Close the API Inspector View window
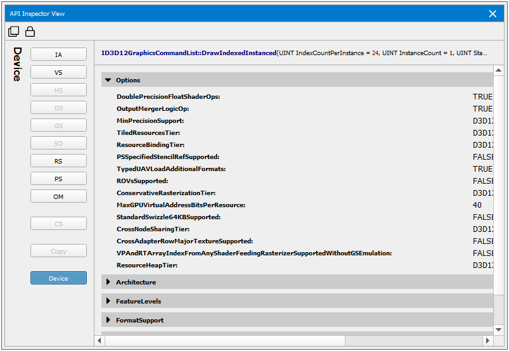 pos(493,13)
